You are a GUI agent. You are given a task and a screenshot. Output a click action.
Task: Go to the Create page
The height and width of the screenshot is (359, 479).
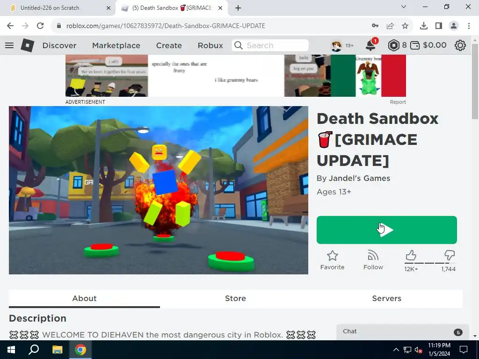click(169, 45)
